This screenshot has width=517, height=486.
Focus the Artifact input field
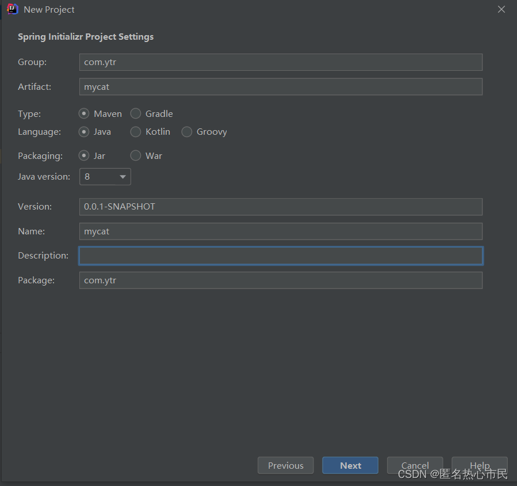[x=281, y=87]
